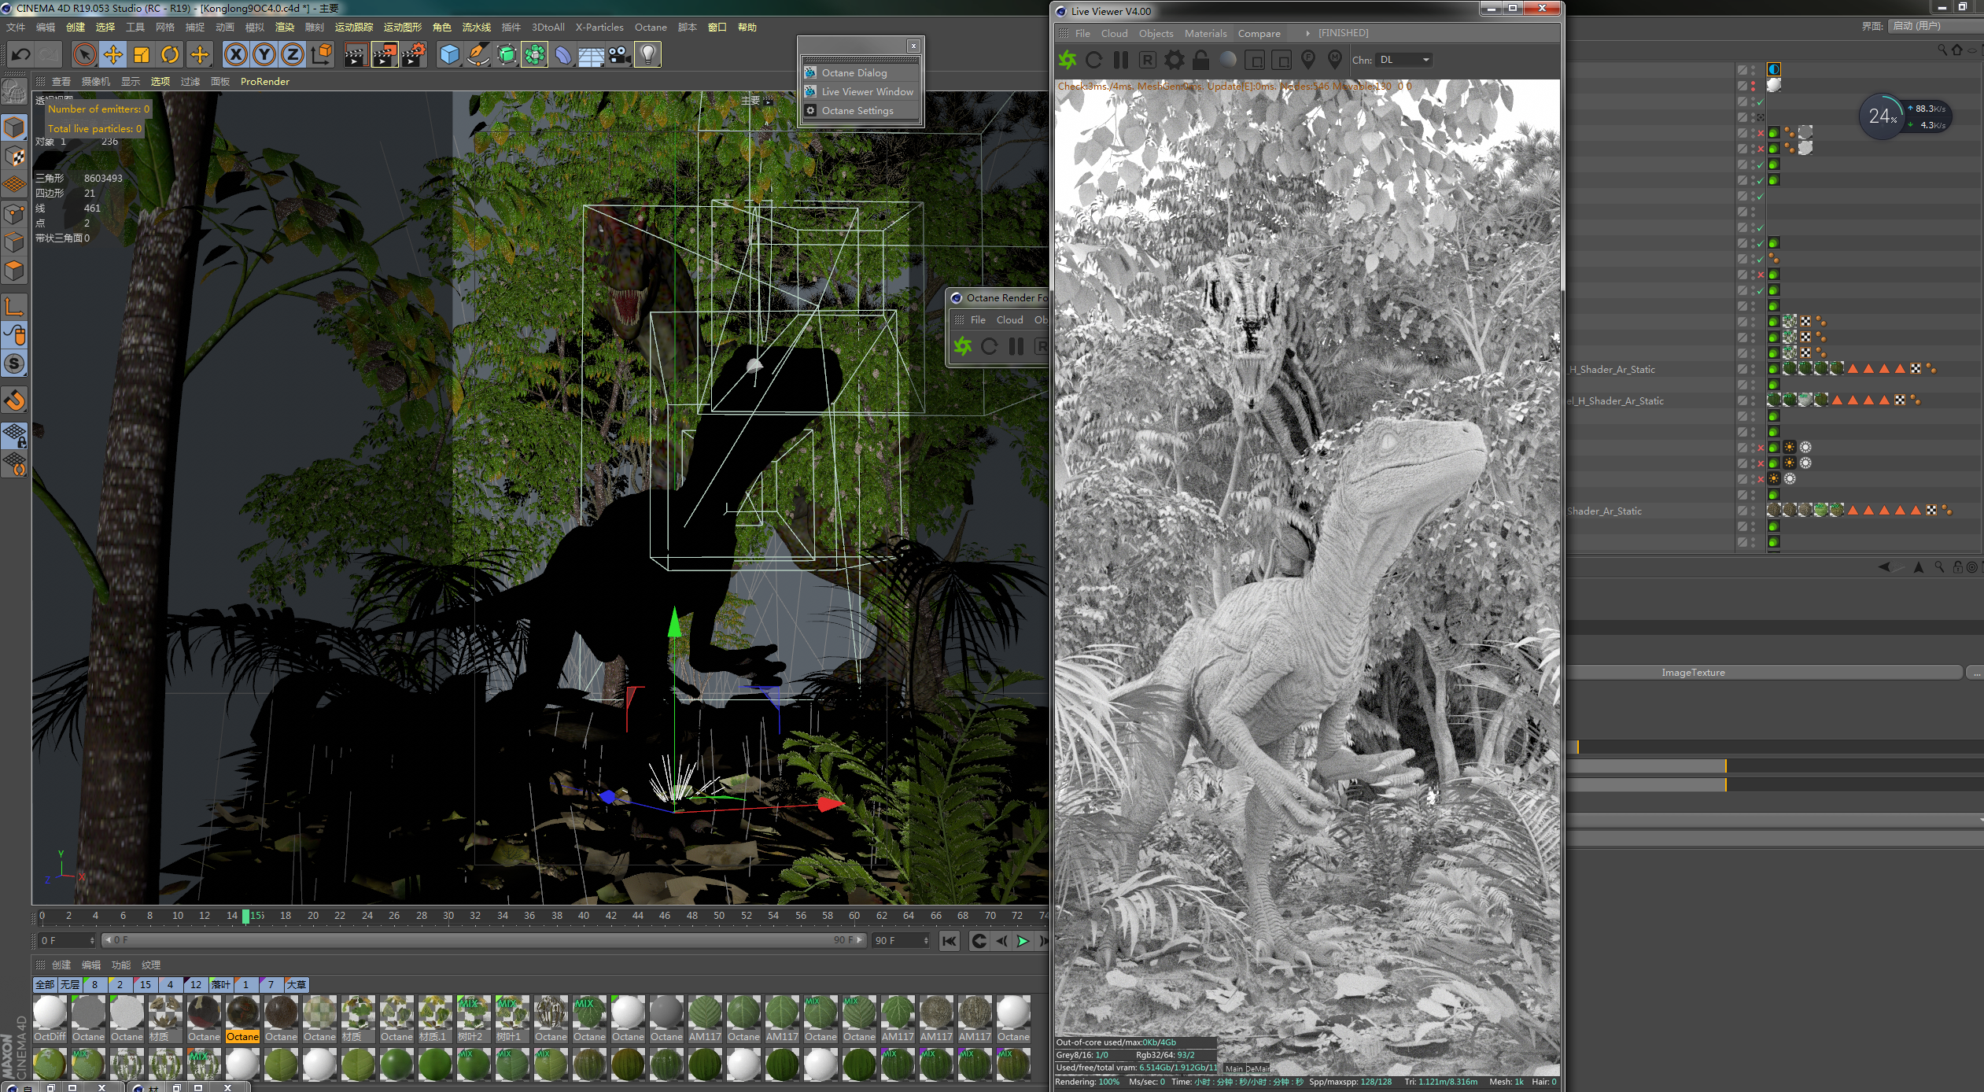Open Live Viewer settings gear icon

pos(1174,60)
